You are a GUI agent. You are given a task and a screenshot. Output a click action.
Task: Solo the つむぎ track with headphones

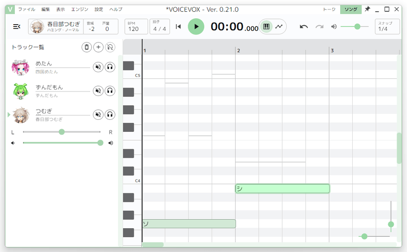tap(110, 115)
